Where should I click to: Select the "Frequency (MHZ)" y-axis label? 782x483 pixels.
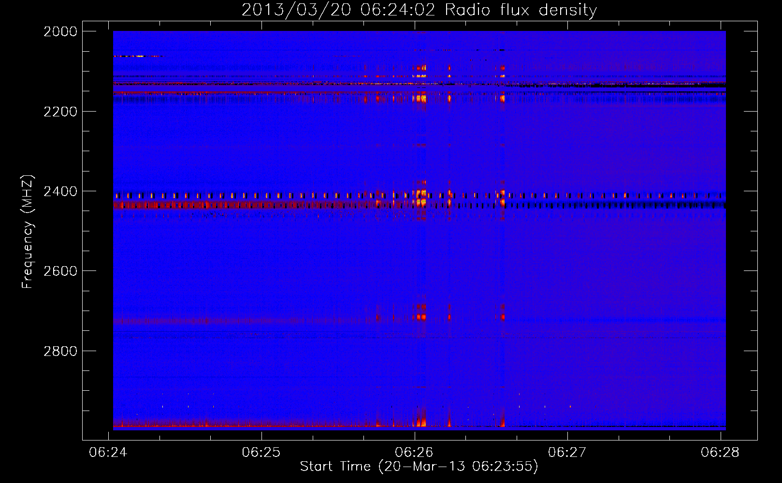[28, 232]
